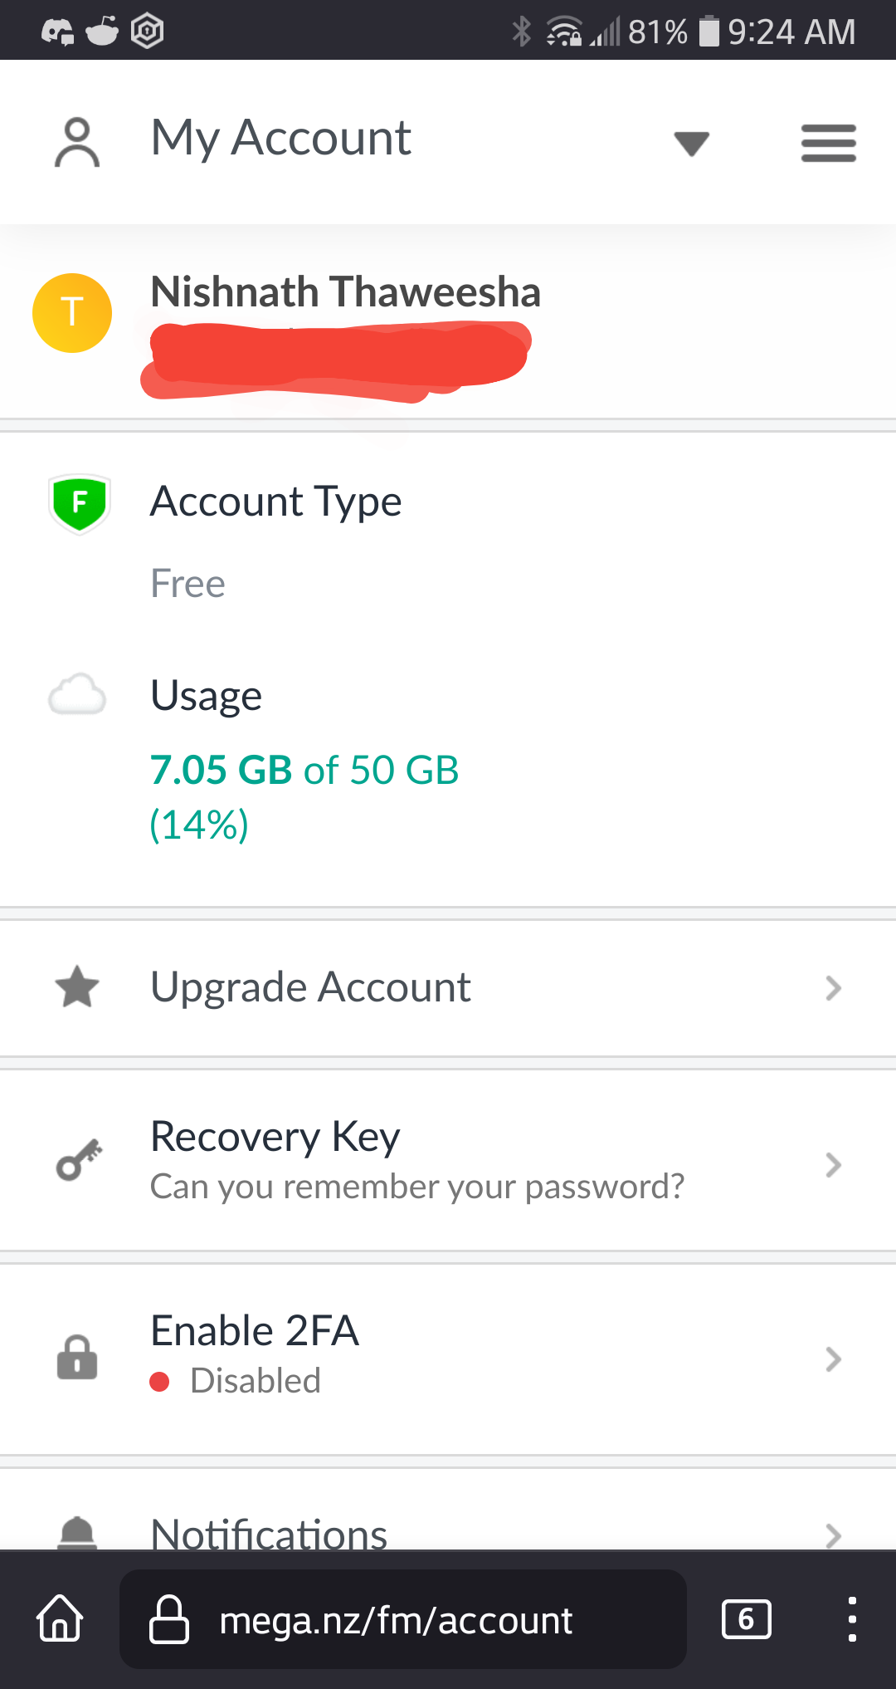This screenshot has width=896, height=1689.
Task: Expand Upgrade Account chevron
Action: [834, 988]
